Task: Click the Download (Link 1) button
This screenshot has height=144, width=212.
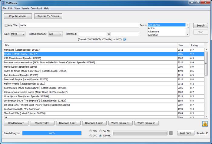Action: (x=68, y=123)
